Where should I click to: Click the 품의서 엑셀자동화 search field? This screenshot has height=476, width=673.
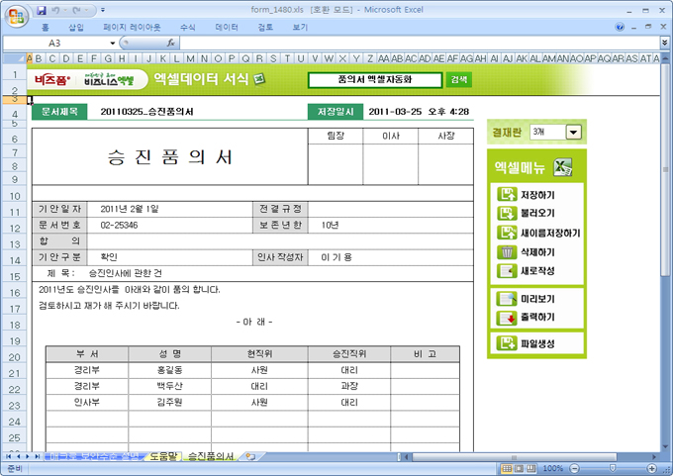coord(375,80)
